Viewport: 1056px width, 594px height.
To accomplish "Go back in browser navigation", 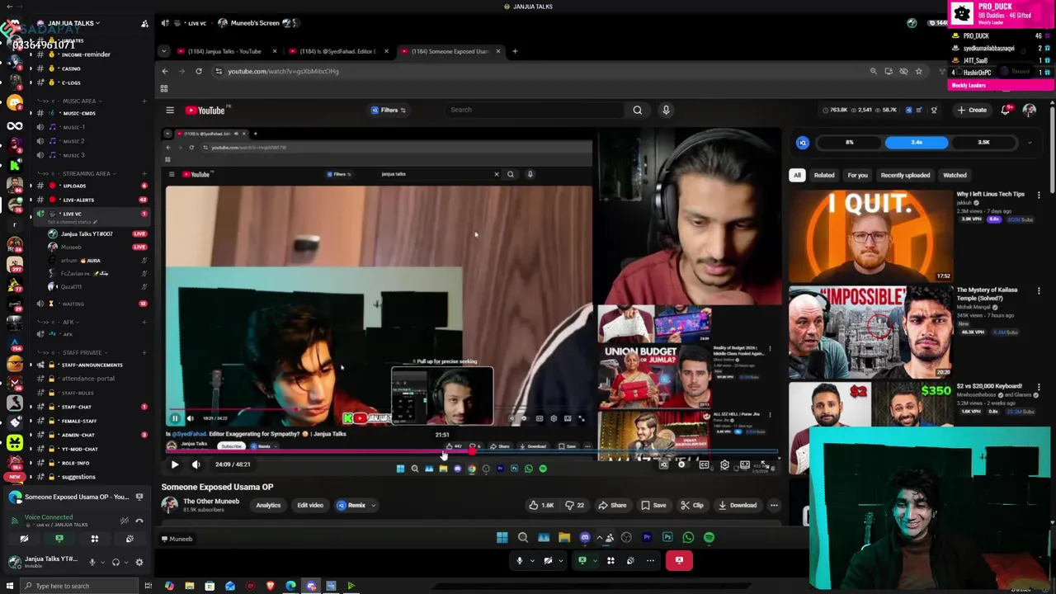I will tap(165, 71).
